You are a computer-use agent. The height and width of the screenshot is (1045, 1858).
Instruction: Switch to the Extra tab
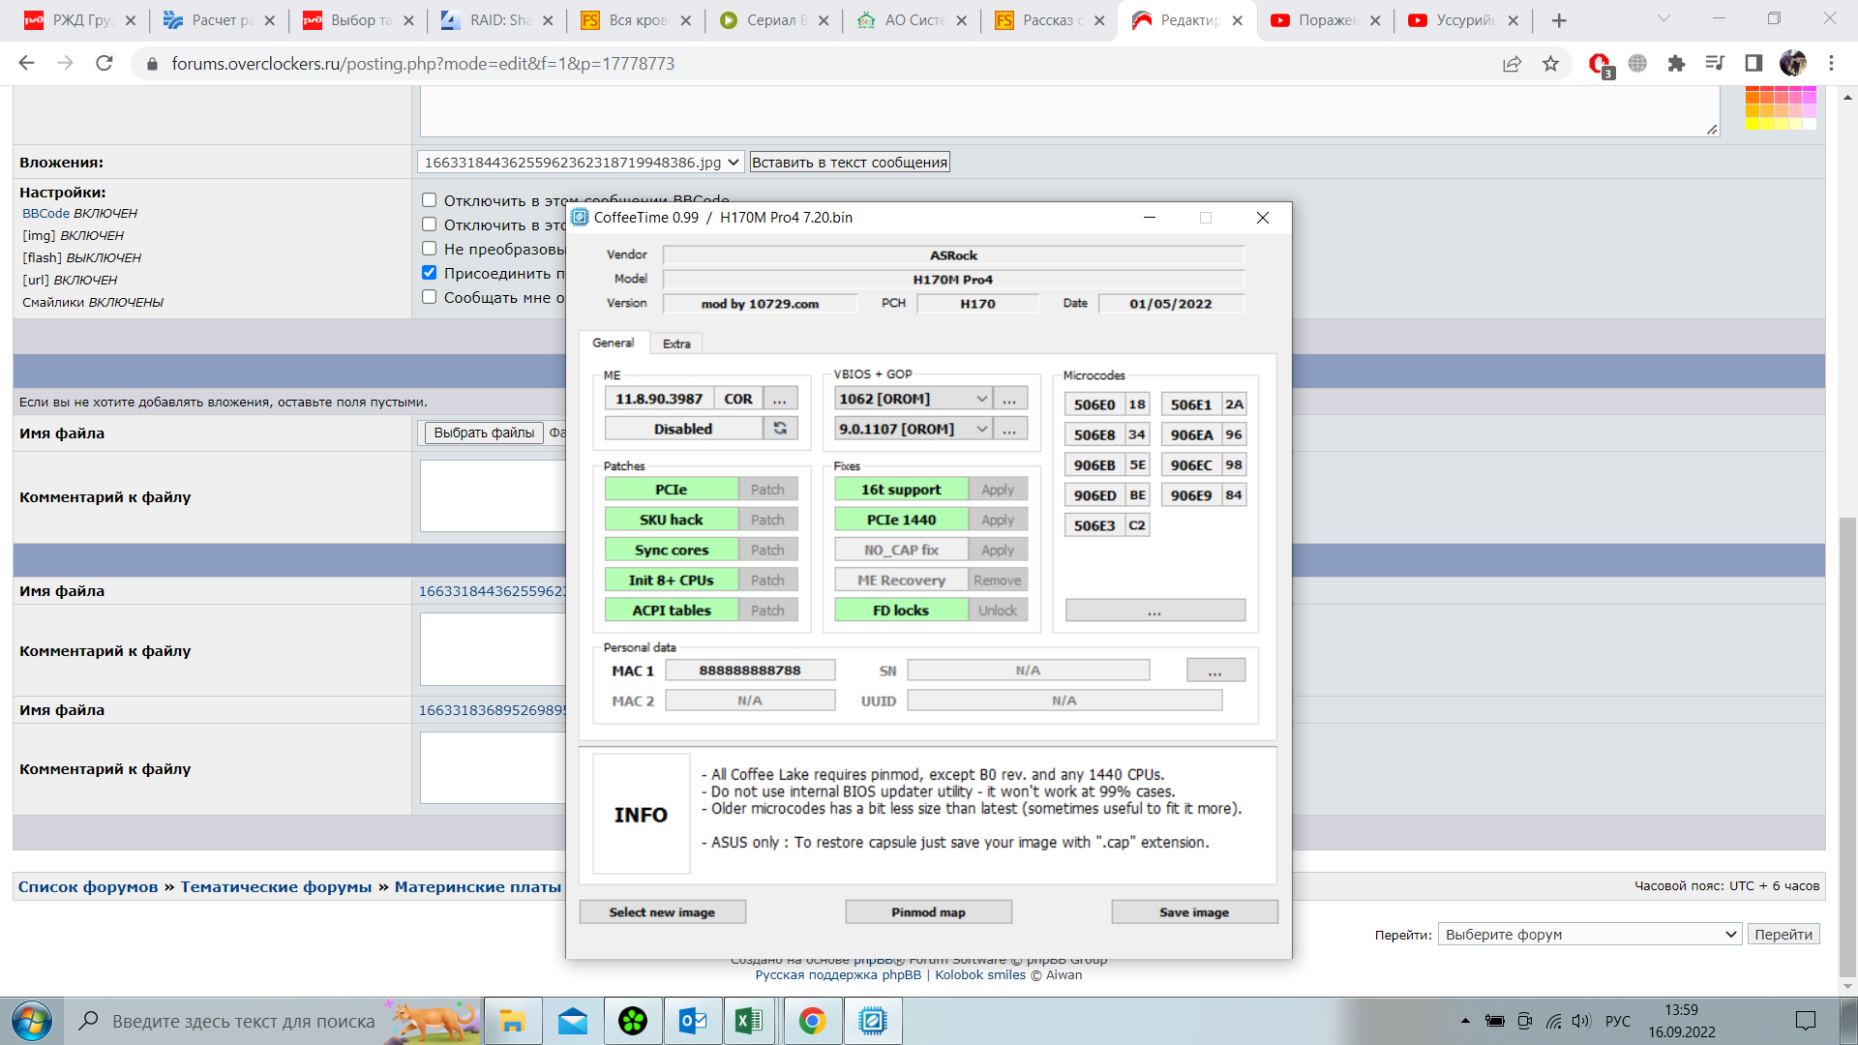[x=676, y=343]
